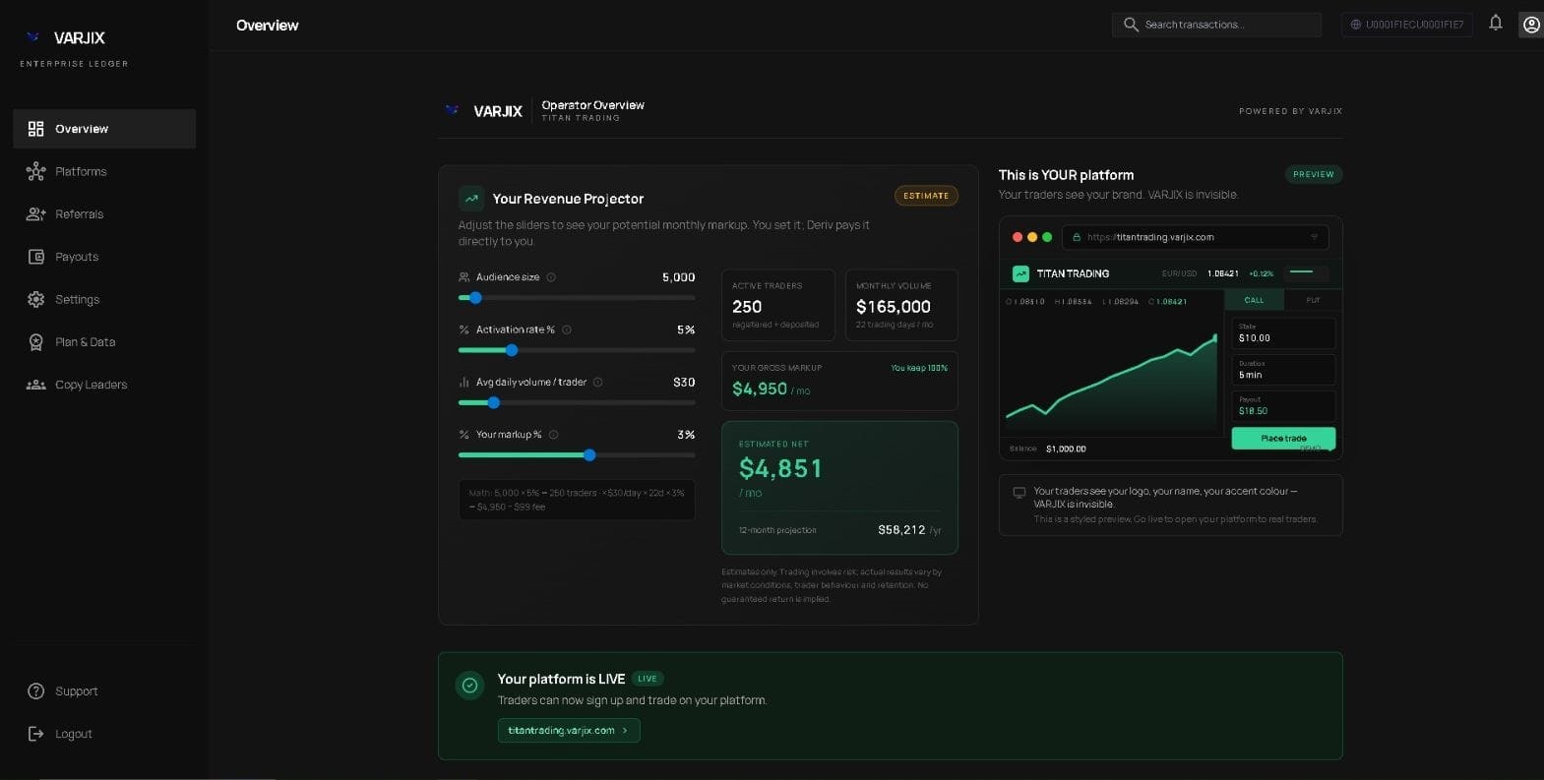This screenshot has width=1544, height=780.
Task: Select the CALL tab in the preview
Action: click(x=1255, y=300)
